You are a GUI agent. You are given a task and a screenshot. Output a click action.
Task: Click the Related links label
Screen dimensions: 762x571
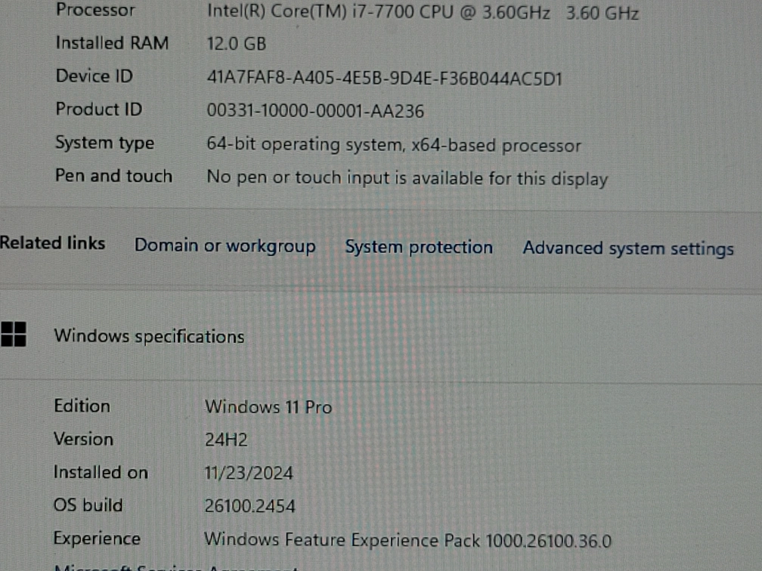[52, 242]
